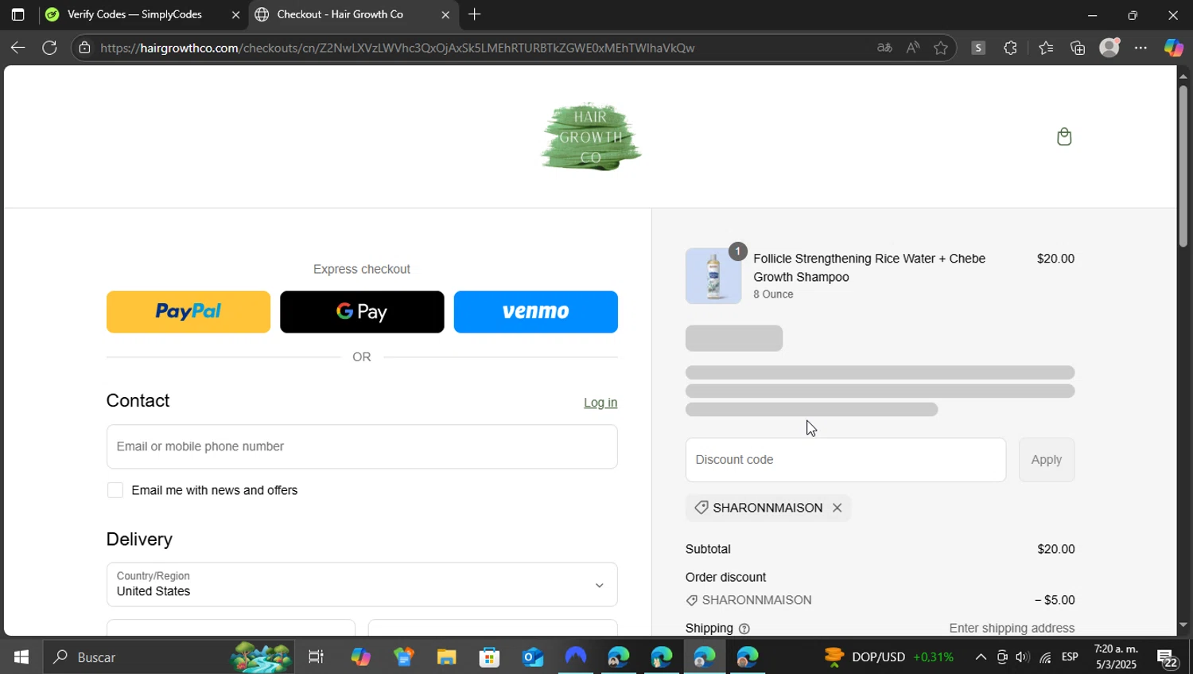Open Task View on the taskbar
This screenshot has height=674, width=1193.
tap(316, 657)
